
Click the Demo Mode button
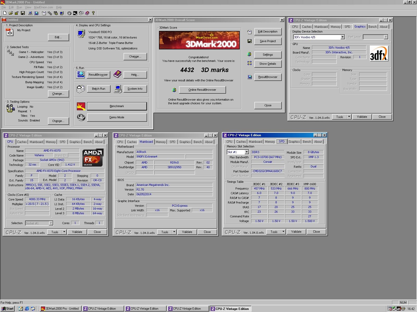[x=117, y=117]
